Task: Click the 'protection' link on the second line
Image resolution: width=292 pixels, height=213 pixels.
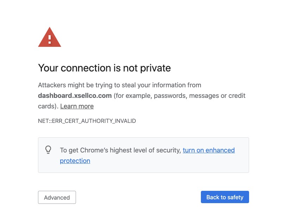Action: 75,161
